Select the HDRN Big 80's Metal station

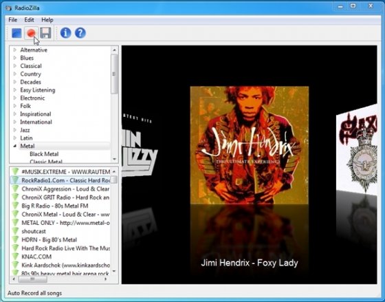pos(49,239)
